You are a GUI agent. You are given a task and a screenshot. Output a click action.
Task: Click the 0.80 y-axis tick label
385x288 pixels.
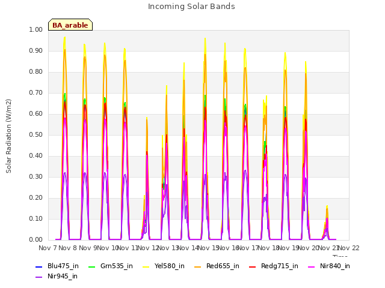click(36, 72)
